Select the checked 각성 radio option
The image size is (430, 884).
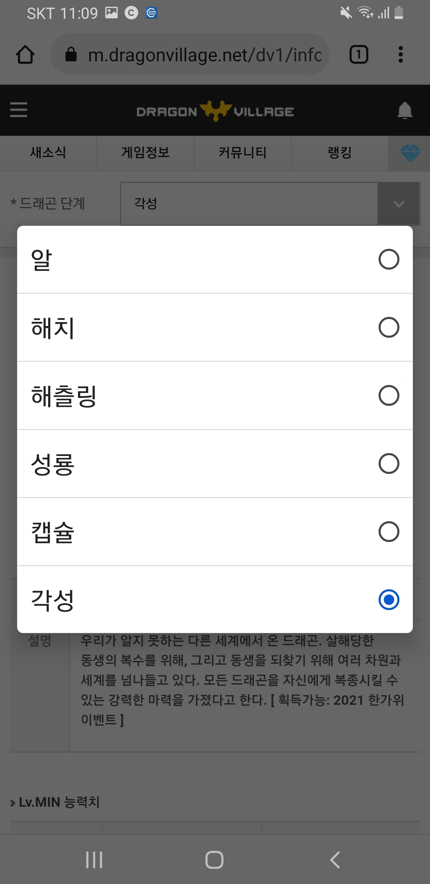pos(389,600)
